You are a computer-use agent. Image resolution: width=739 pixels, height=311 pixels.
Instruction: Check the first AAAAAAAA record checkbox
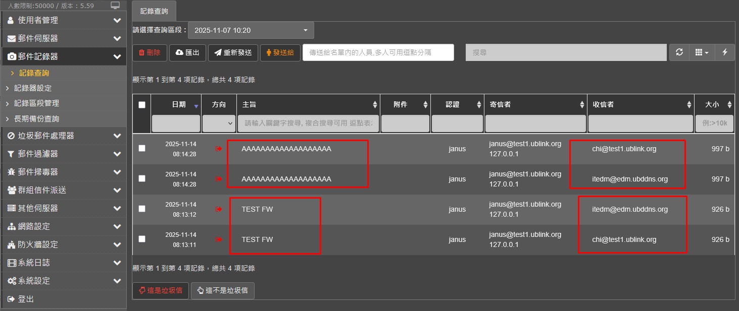click(x=142, y=148)
